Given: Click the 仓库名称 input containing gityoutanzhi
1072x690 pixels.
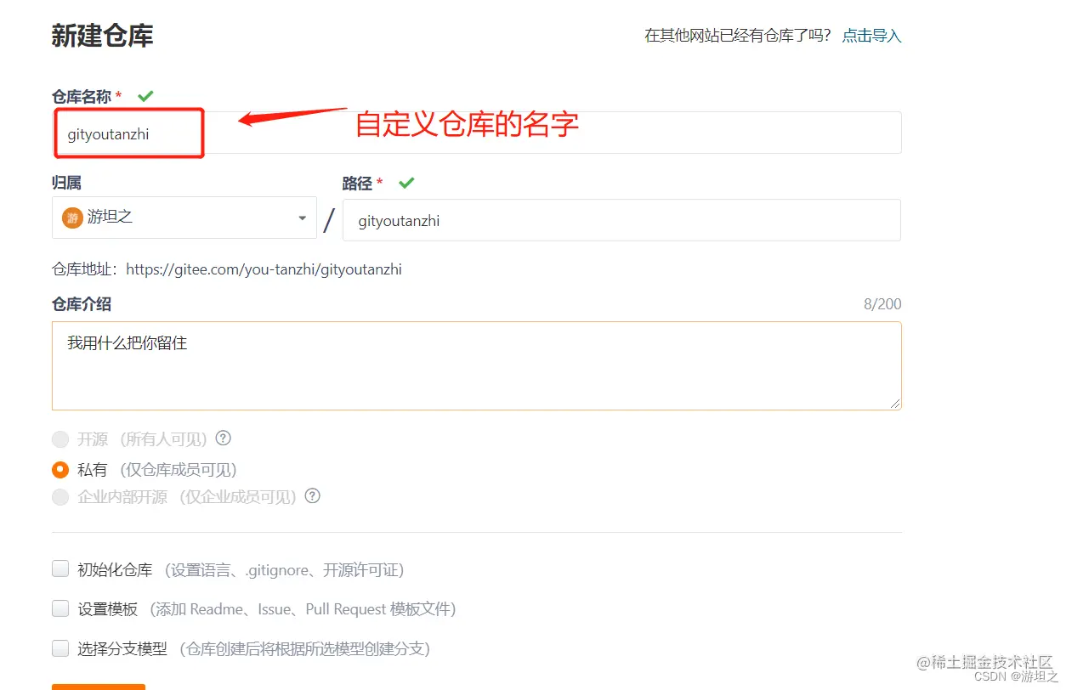Looking at the screenshot, I should 476,133.
